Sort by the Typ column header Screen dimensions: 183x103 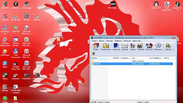140,58
